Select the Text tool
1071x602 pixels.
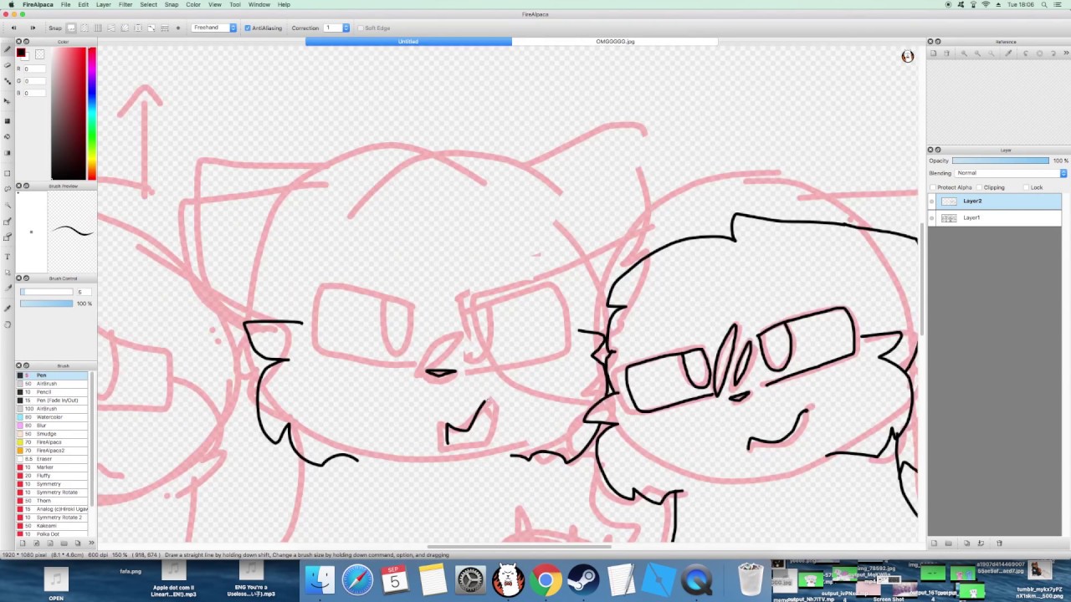(x=8, y=257)
